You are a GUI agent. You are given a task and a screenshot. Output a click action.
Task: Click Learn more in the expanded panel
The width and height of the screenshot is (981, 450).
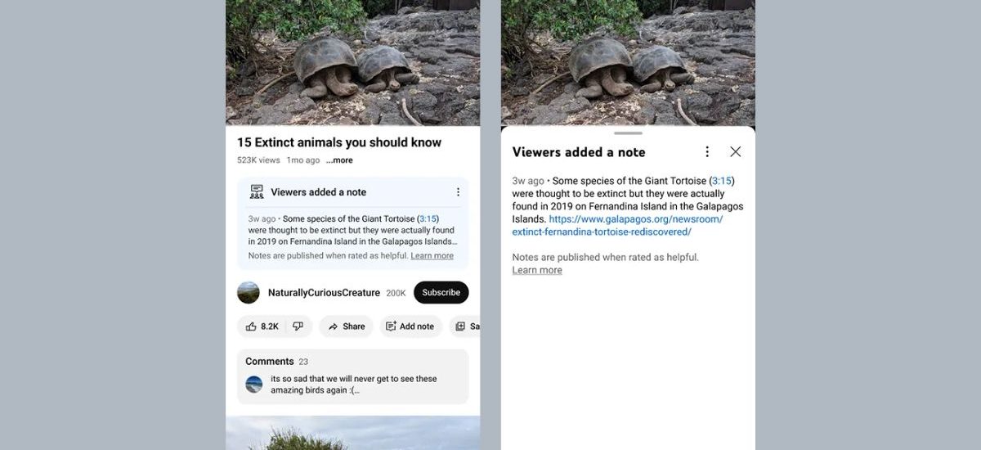[537, 271]
